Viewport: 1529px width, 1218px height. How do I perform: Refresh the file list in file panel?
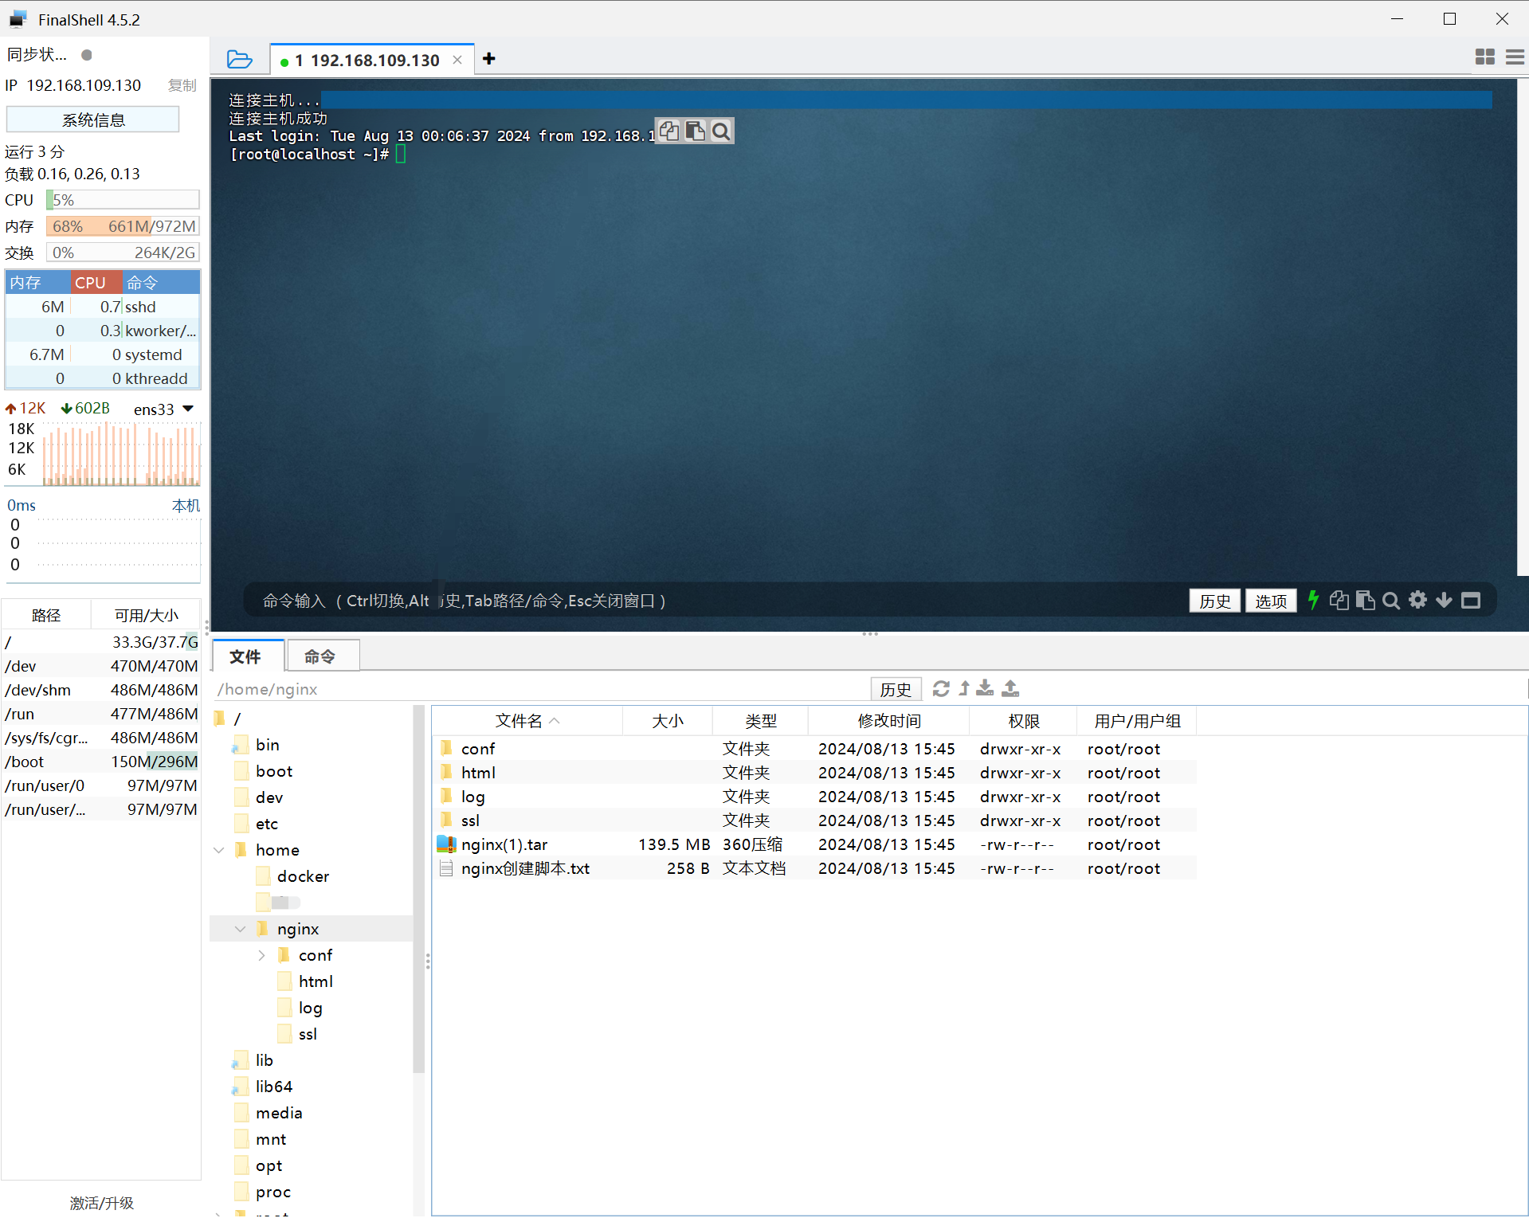[x=941, y=689]
